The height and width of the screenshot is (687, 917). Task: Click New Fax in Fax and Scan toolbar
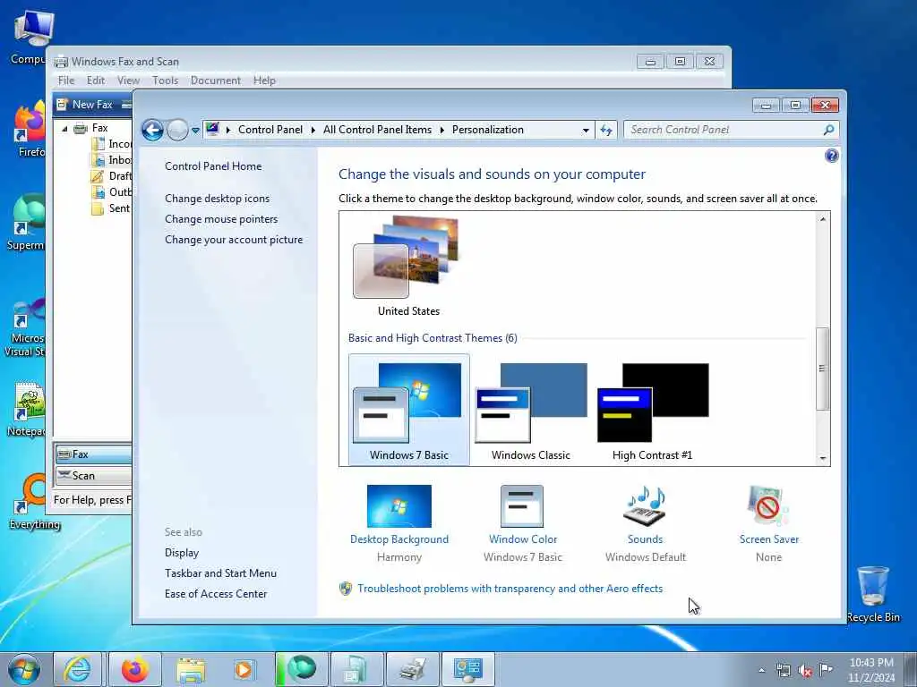(x=85, y=105)
